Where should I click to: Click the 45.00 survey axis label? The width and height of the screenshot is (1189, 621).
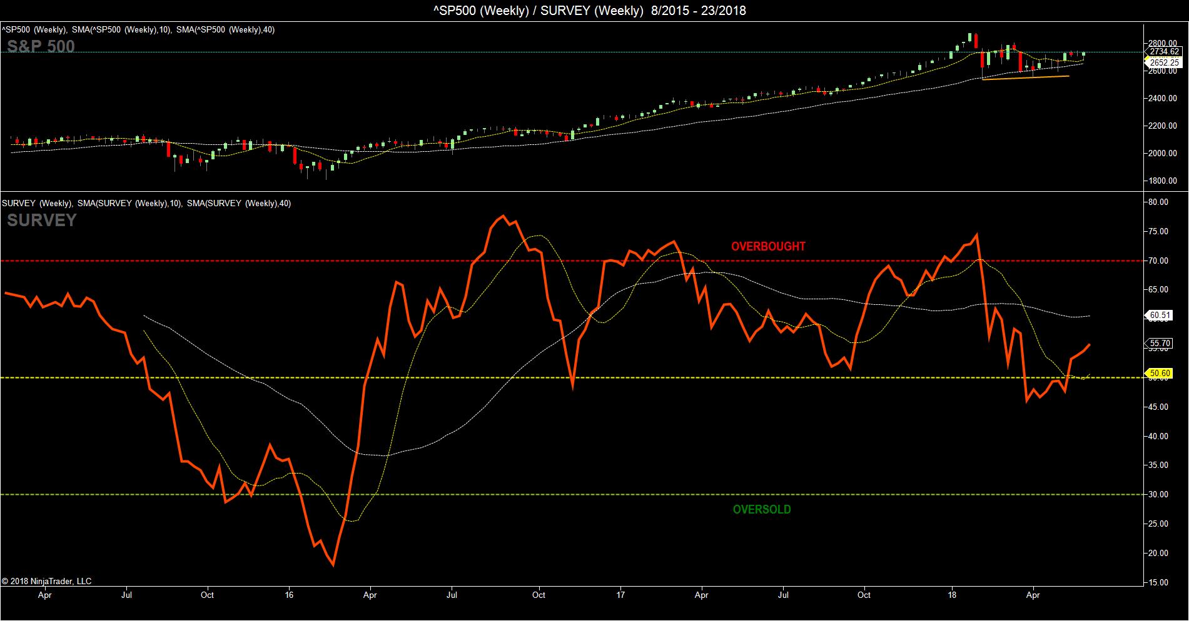pos(1158,407)
